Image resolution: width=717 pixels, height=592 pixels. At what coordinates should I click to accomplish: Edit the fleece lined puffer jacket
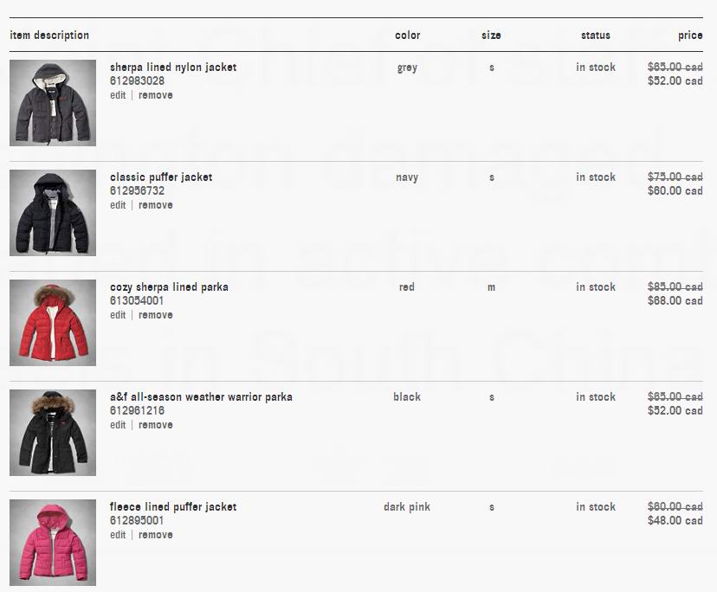pos(118,534)
